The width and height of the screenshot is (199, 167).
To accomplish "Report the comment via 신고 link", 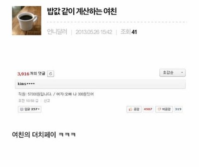I will [x=47, y=101].
